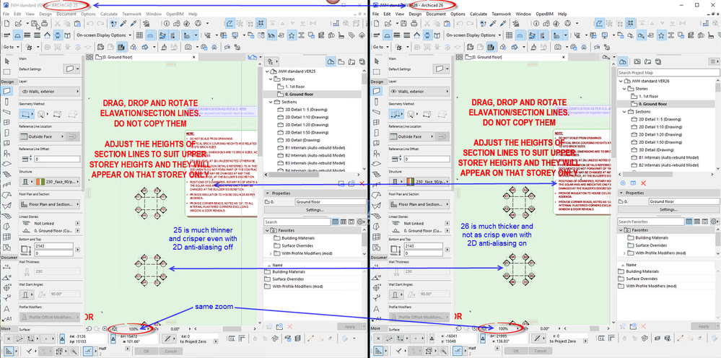
Task: Toggle Layout Book button in Archicad 26 navigator
Action: tap(648, 61)
